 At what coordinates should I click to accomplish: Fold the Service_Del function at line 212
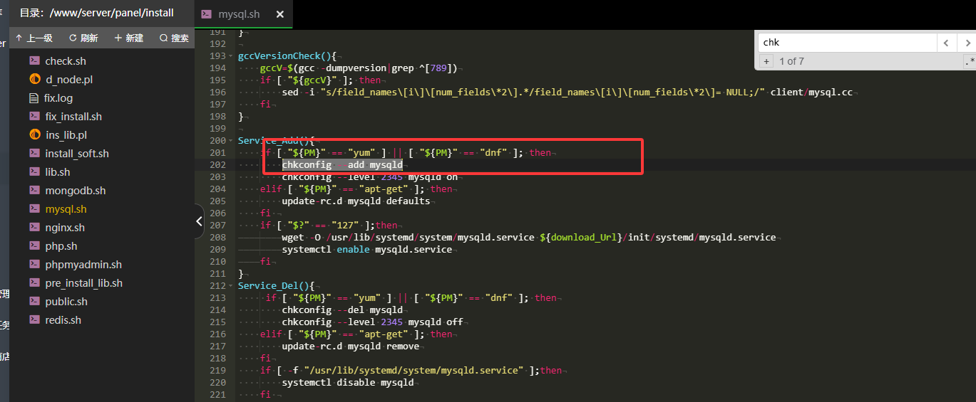pos(232,285)
